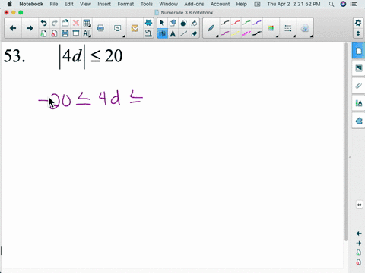The image size is (365, 273).
Task: Open the File menu
Action: pyautogui.click(x=54, y=4)
